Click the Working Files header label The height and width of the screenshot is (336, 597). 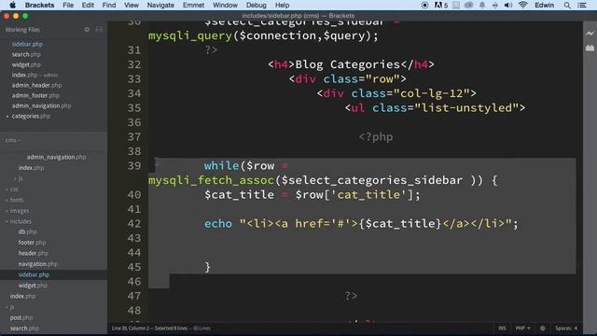click(22, 29)
